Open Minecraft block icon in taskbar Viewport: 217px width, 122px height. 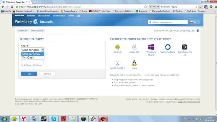(83, 119)
